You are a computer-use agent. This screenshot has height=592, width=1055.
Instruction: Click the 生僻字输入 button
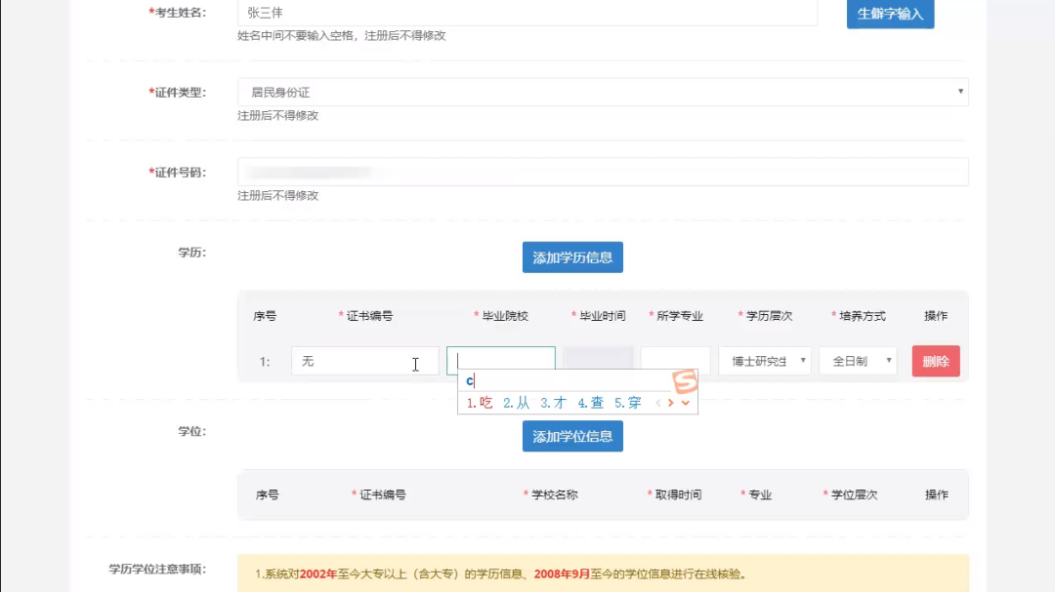[x=890, y=14]
